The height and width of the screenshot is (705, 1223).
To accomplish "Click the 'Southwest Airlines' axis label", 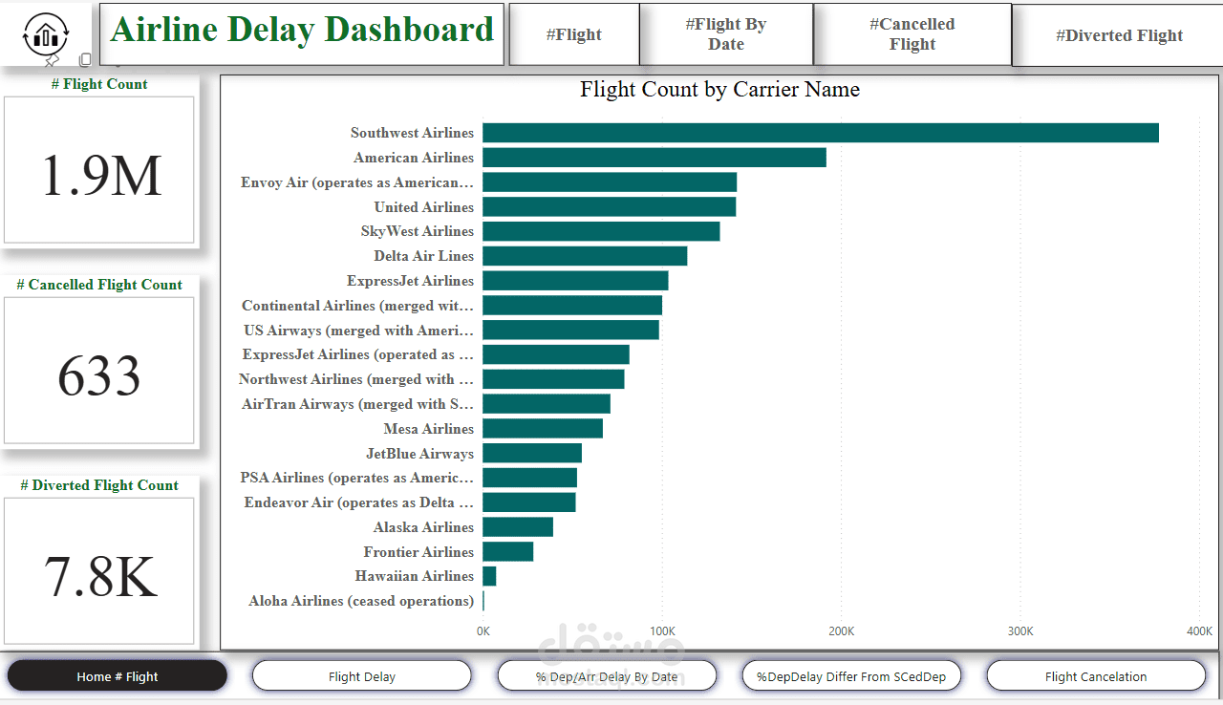I will [x=412, y=133].
